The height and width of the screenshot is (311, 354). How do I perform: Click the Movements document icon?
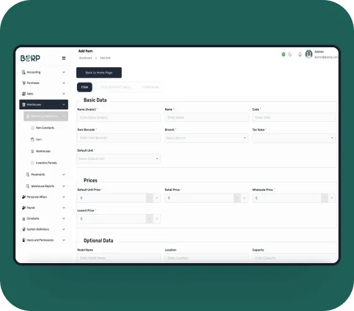(x=28, y=174)
